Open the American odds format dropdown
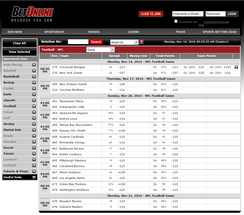The image size is (244, 215). pos(124,42)
